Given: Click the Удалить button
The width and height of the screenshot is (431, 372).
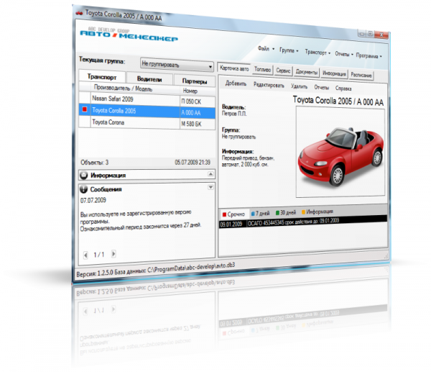Looking at the screenshot, I should [x=299, y=86].
